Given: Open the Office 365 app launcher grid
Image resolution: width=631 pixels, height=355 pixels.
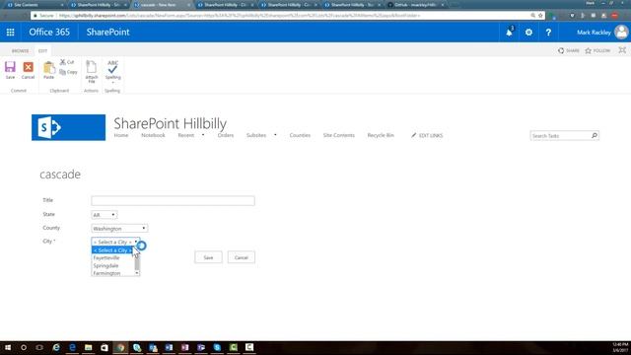Looking at the screenshot, I should point(11,33).
